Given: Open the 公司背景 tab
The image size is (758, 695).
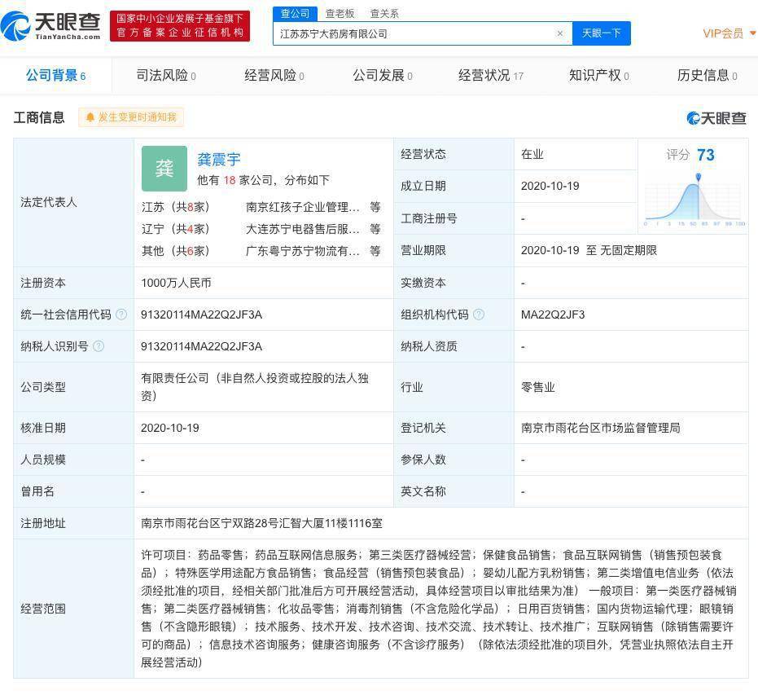Looking at the screenshot, I should point(55,76).
